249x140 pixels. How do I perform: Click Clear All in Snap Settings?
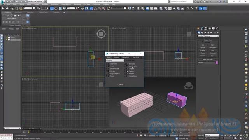pos(120,85)
